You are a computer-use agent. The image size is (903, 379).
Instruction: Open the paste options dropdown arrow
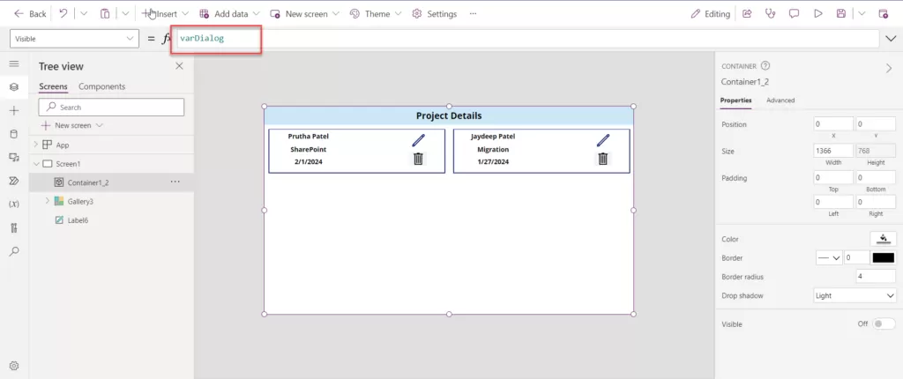point(125,14)
